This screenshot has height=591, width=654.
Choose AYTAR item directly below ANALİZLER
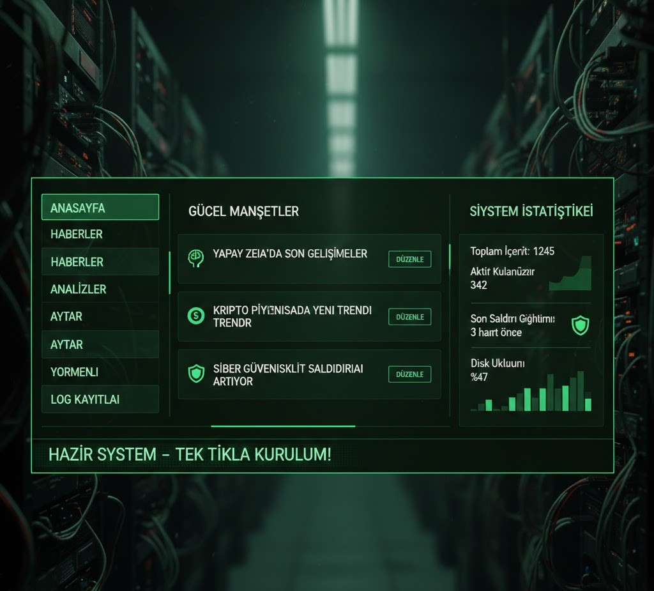tap(100, 317)
